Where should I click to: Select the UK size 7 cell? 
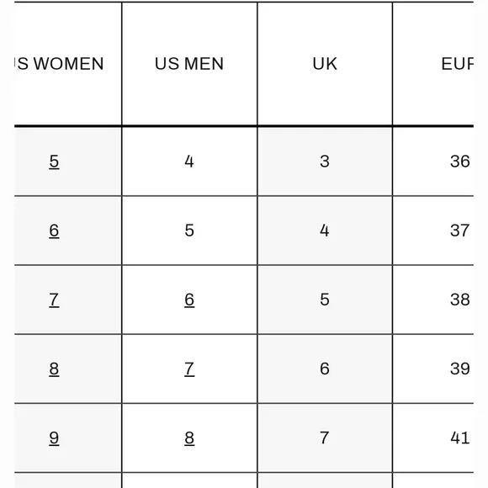pyautogui.click(x=325, y=438)
